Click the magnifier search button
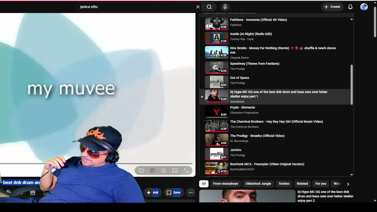 pyautogui.click(x=209, y=7)
